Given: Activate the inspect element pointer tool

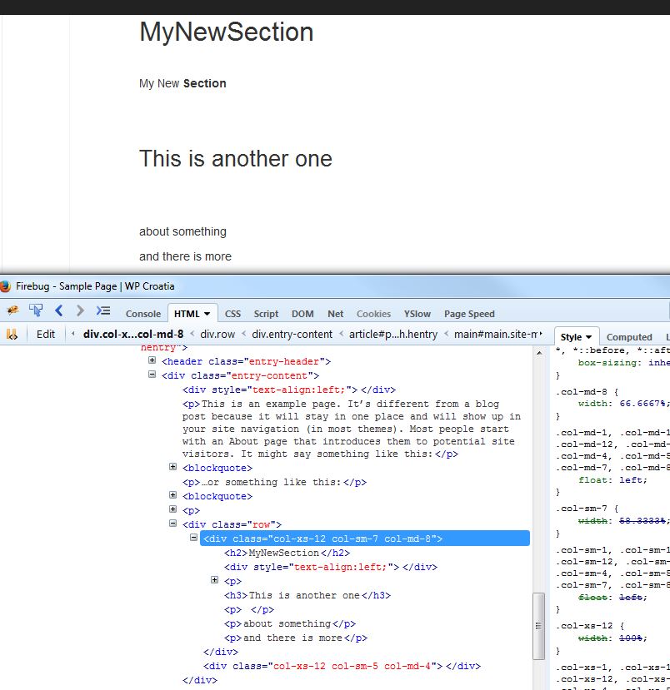Looking at the screenshot, I should pos(36,310).
